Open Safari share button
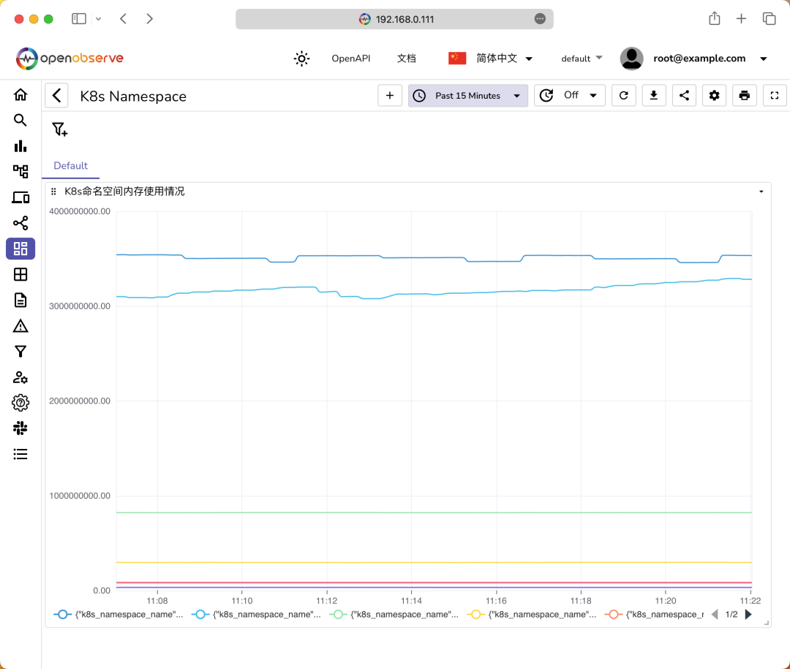The image size is (790, 669). coord(715,18)
